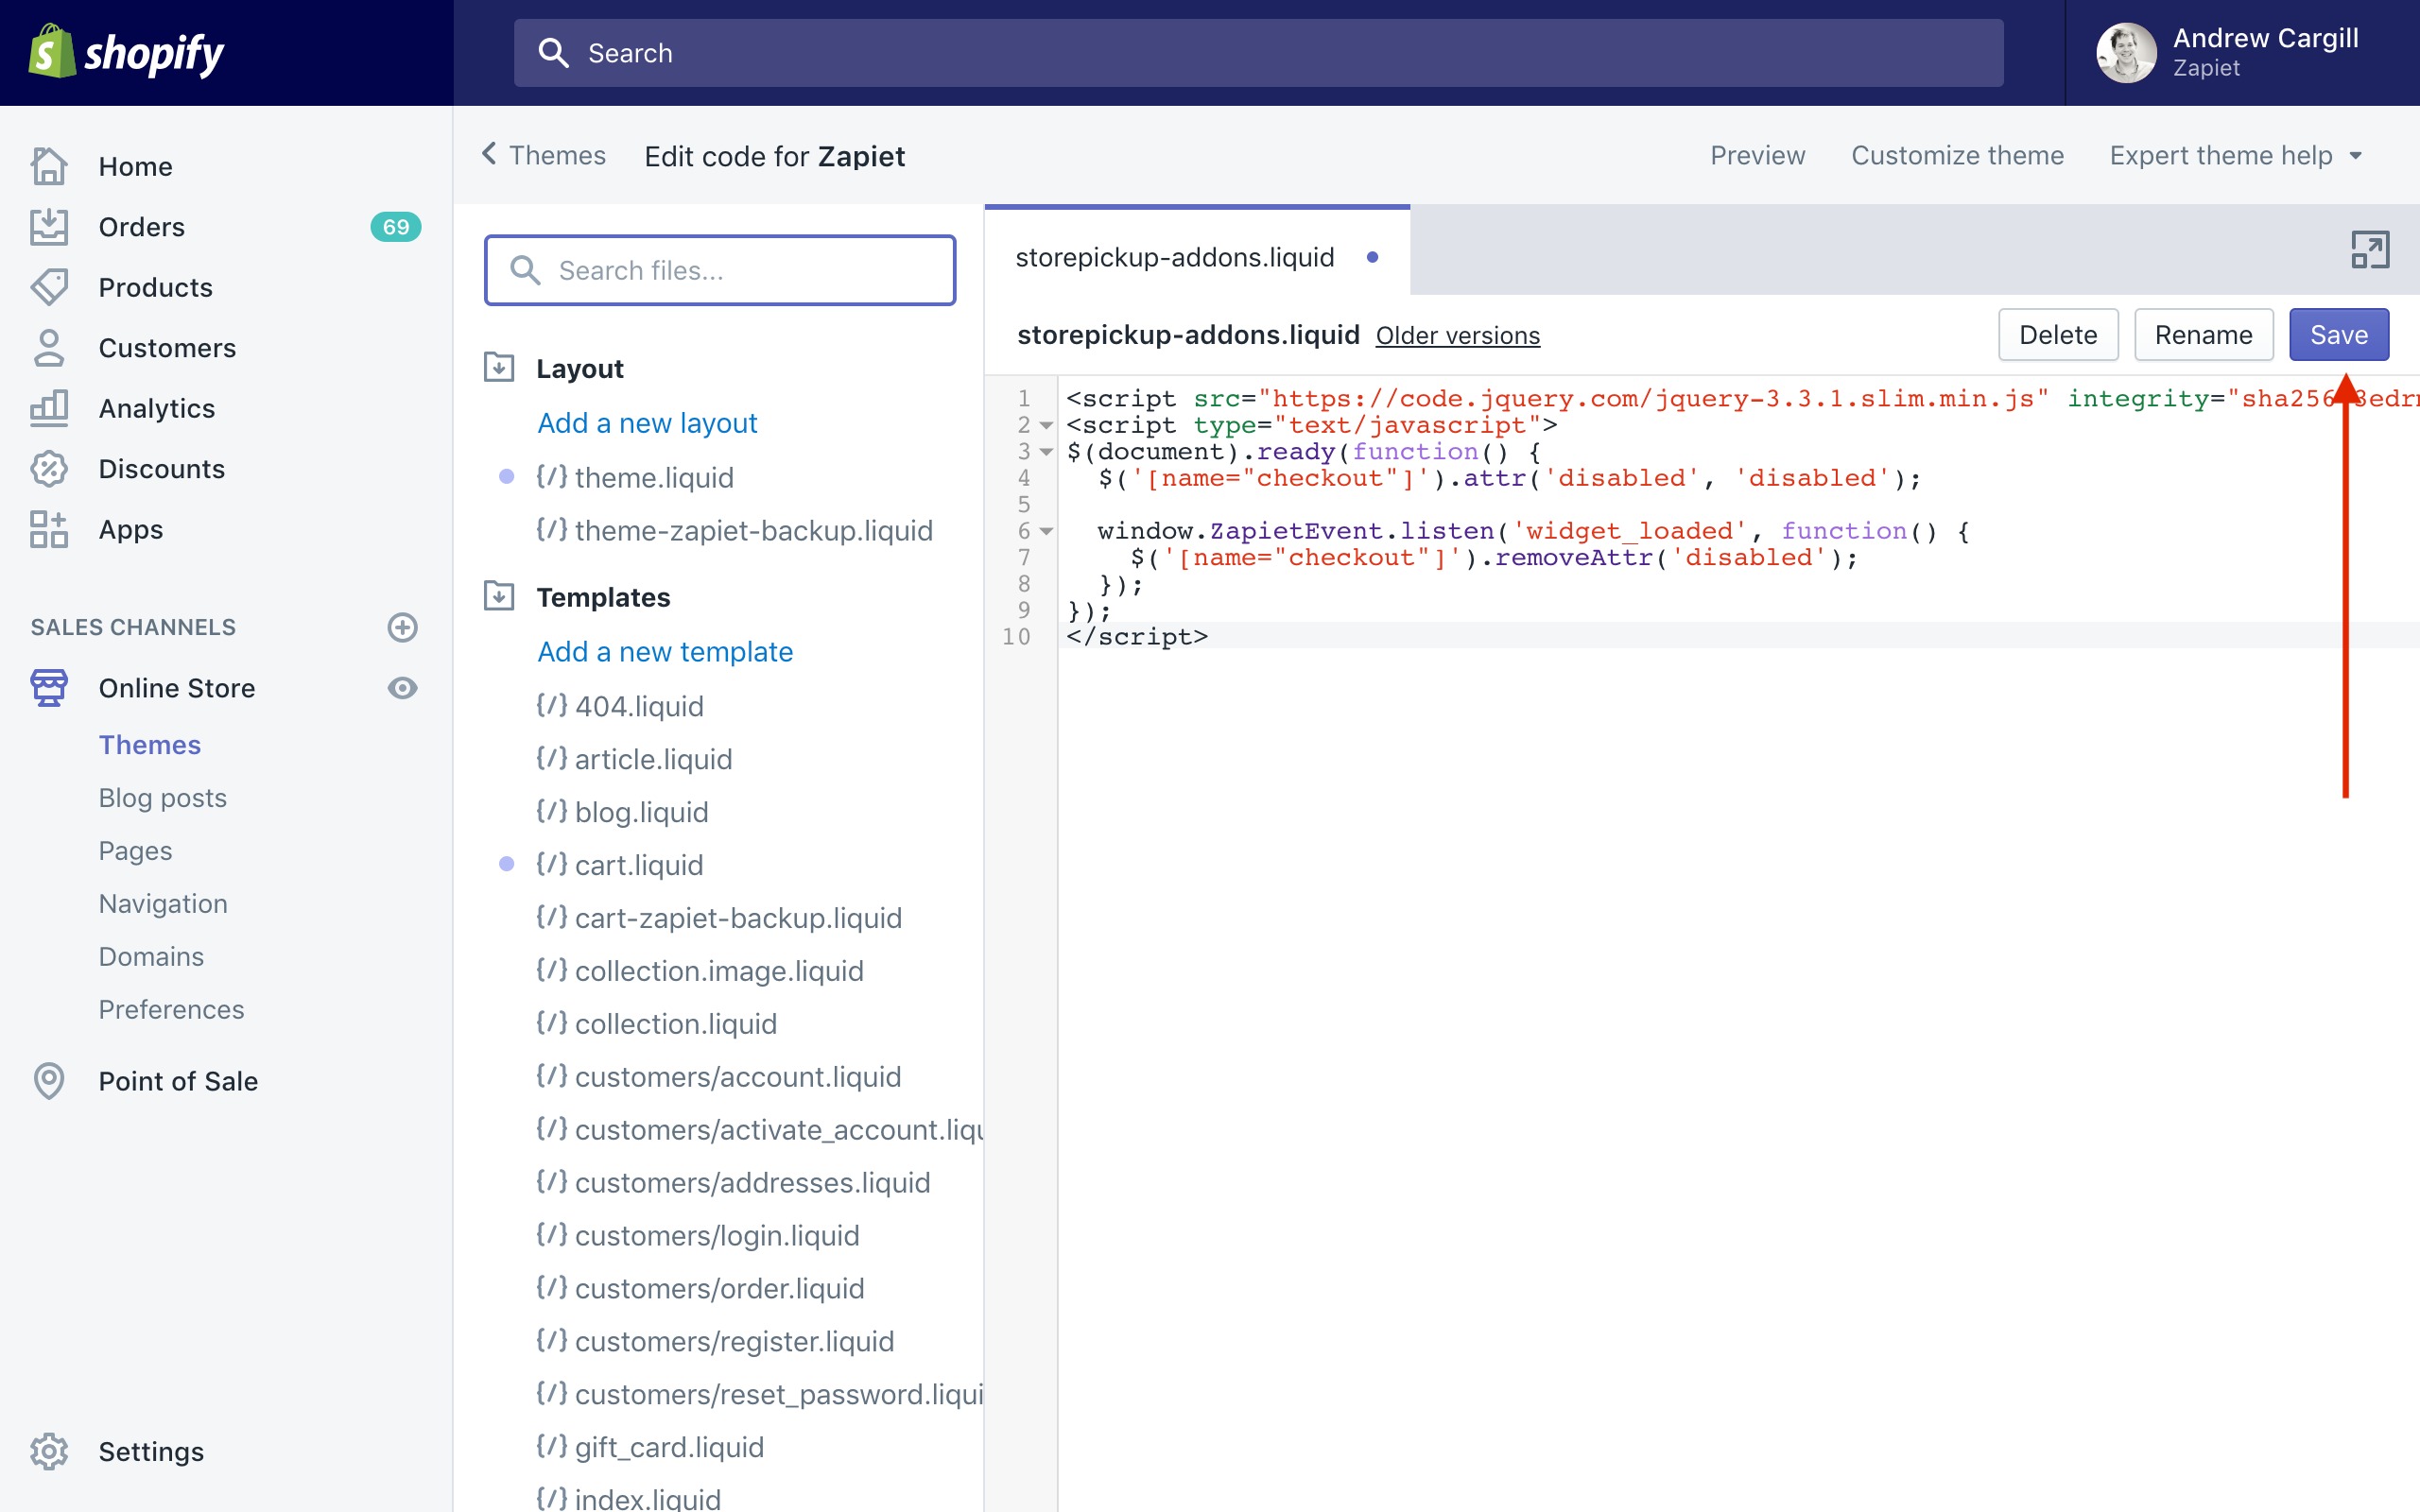Open customers/login.liquid template
2420x1512 pixels.
point(698,1236)
